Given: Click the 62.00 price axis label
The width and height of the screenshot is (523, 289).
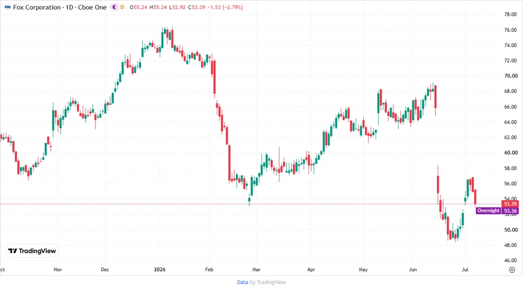Looking at the screenshot, I should tap(510, 138).
